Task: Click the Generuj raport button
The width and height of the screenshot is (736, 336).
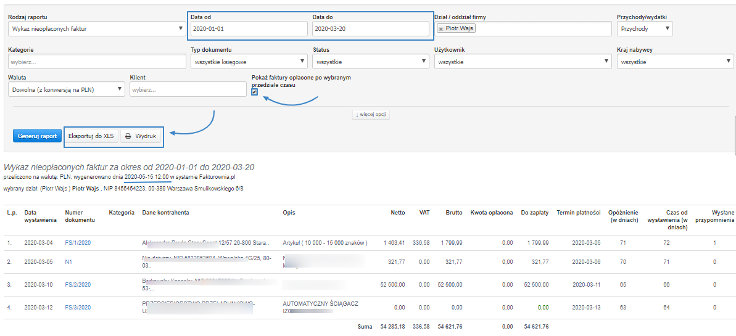Action: point(37,136)
